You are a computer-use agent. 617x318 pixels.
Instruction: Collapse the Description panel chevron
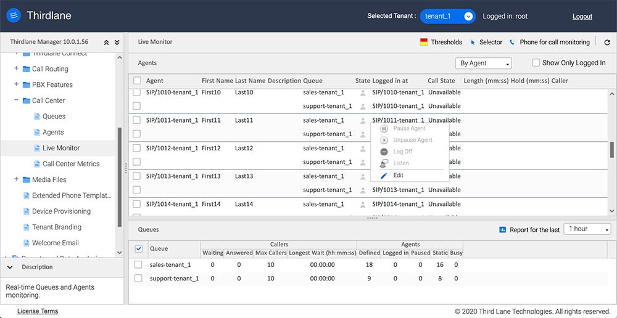(10, 267)
